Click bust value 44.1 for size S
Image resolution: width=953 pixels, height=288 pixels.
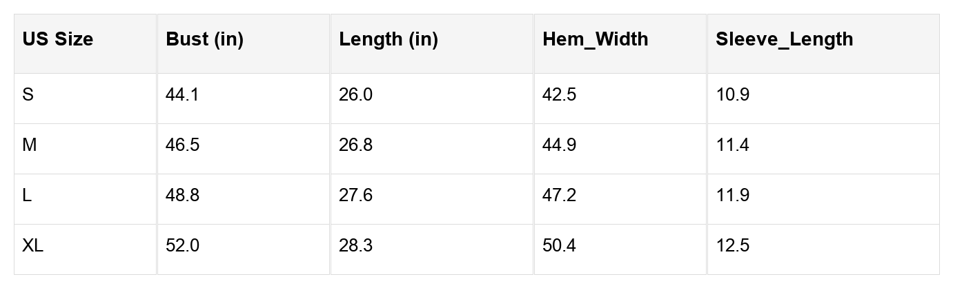(182, 94)
